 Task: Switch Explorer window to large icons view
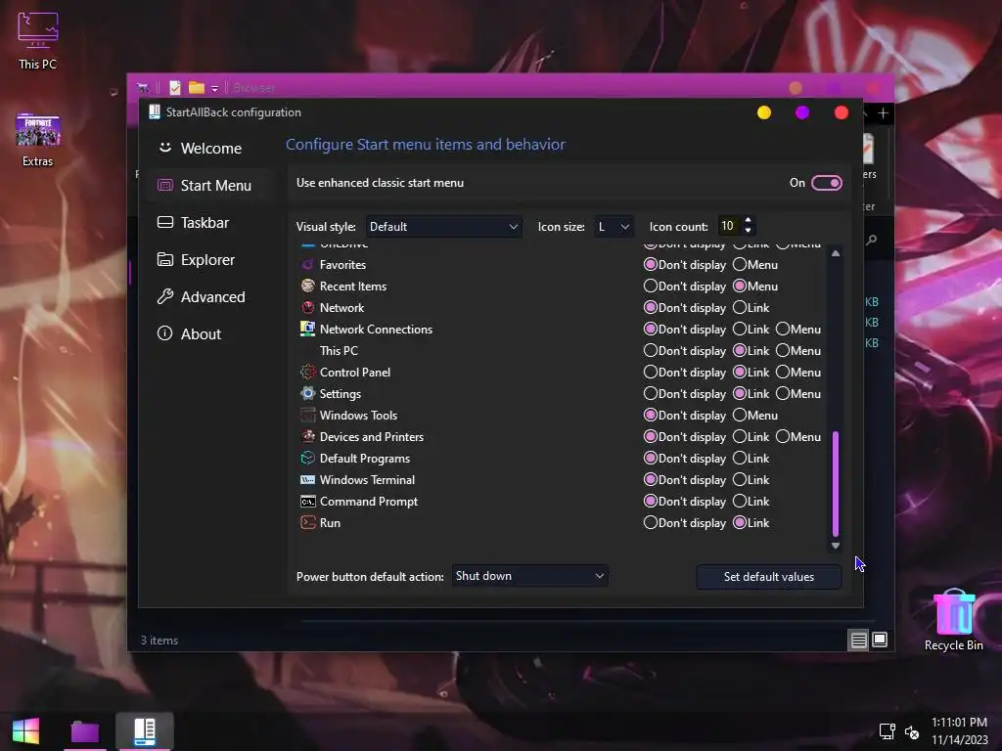point(880,640)
